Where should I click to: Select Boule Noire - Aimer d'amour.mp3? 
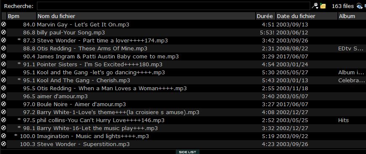pyautogui.click(x=81, y=104)
